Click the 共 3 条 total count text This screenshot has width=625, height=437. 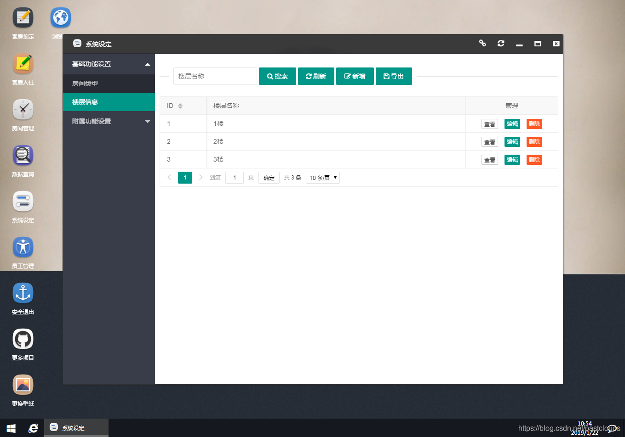tap(292, 178)
